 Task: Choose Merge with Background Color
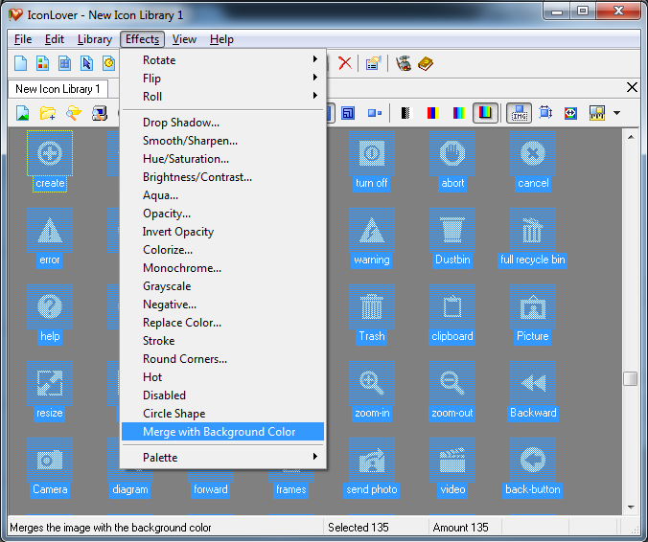click(x=222, y=431)
